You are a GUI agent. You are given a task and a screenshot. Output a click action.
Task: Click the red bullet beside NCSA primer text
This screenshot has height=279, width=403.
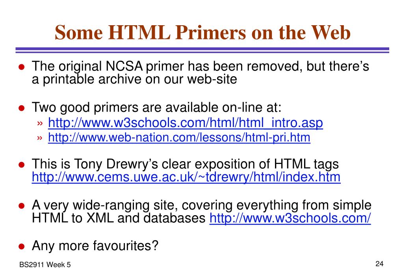(x=22, y=67)
